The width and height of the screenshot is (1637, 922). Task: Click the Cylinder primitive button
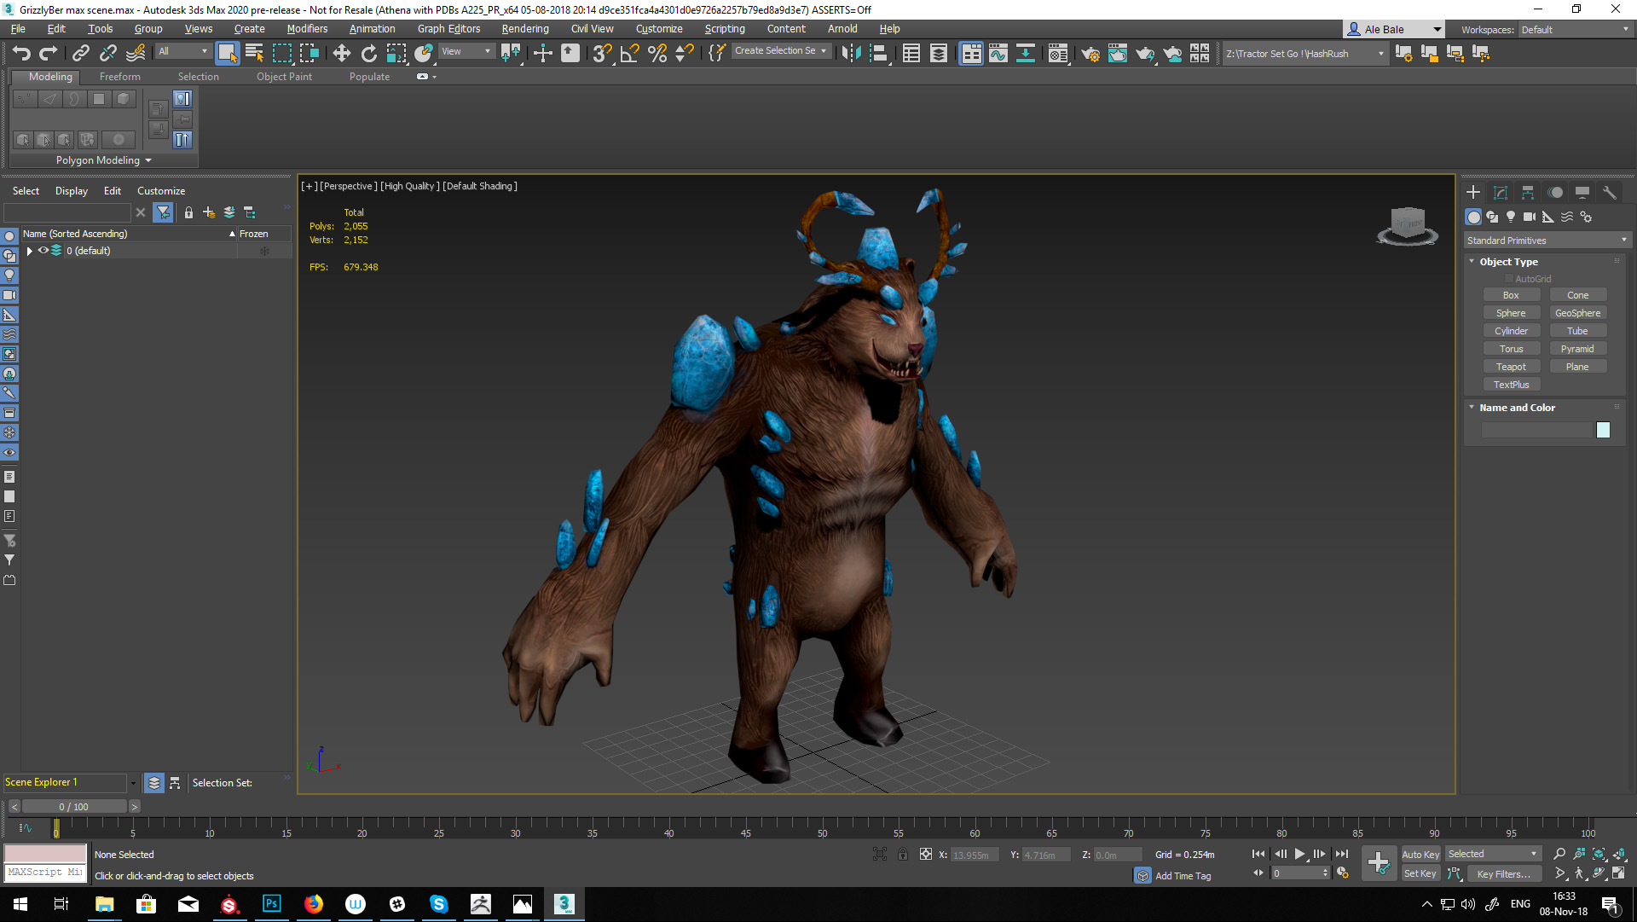coord(1511,331)
